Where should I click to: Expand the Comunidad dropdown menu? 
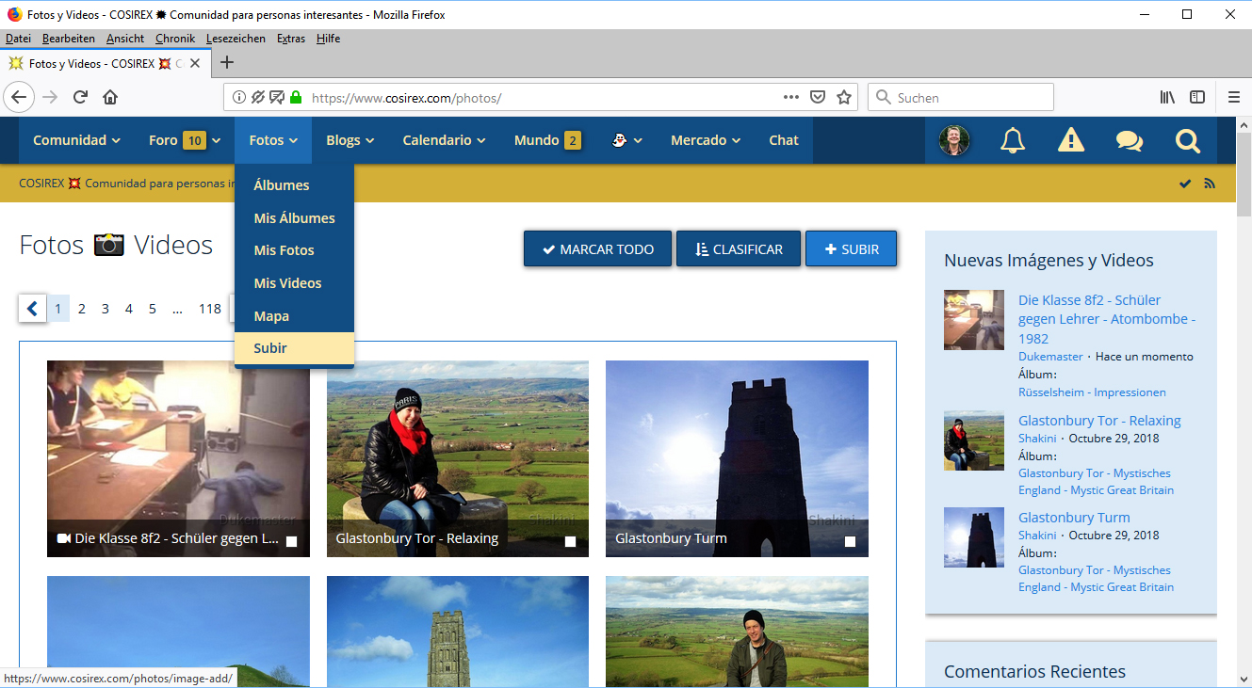pyautogui.click(x=76, y=140)
